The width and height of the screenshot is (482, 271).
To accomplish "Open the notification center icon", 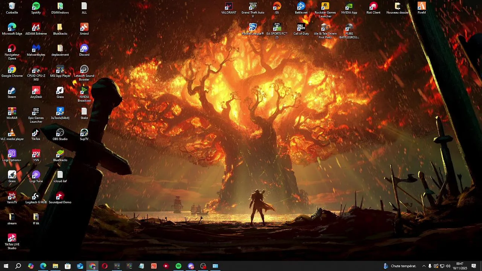I will point(474,266).
